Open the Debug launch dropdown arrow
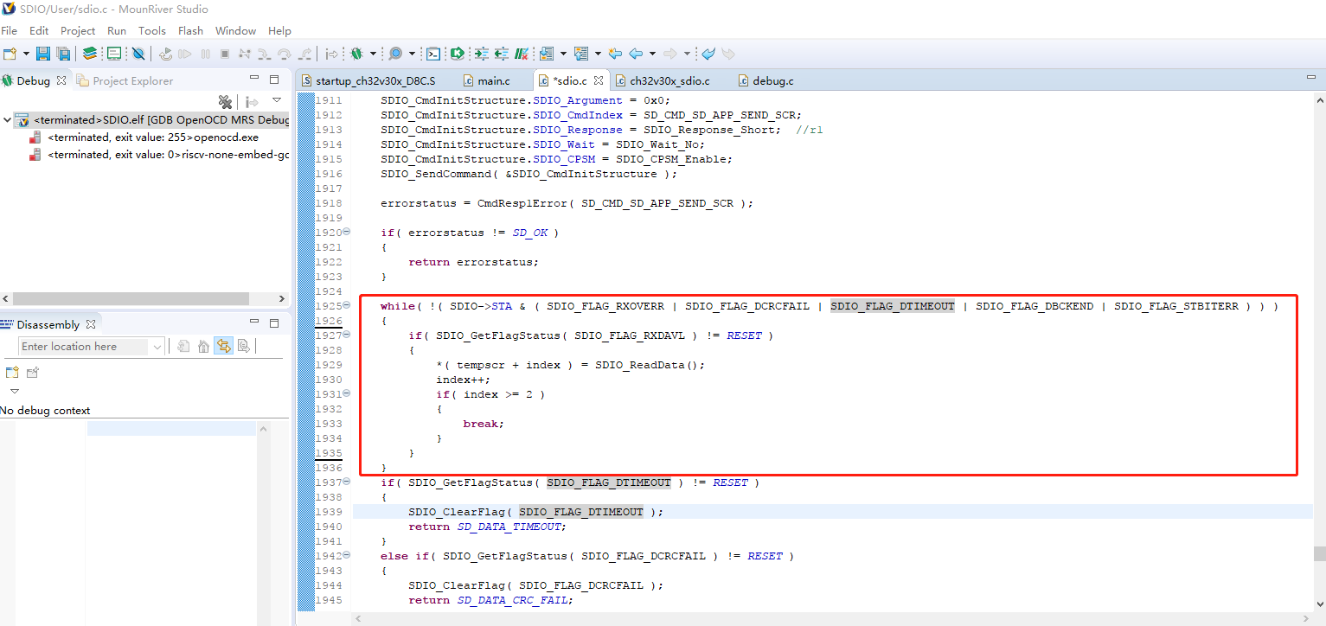Image resolution: width=1326 pixels, height=626 pixels. (373, 54)
